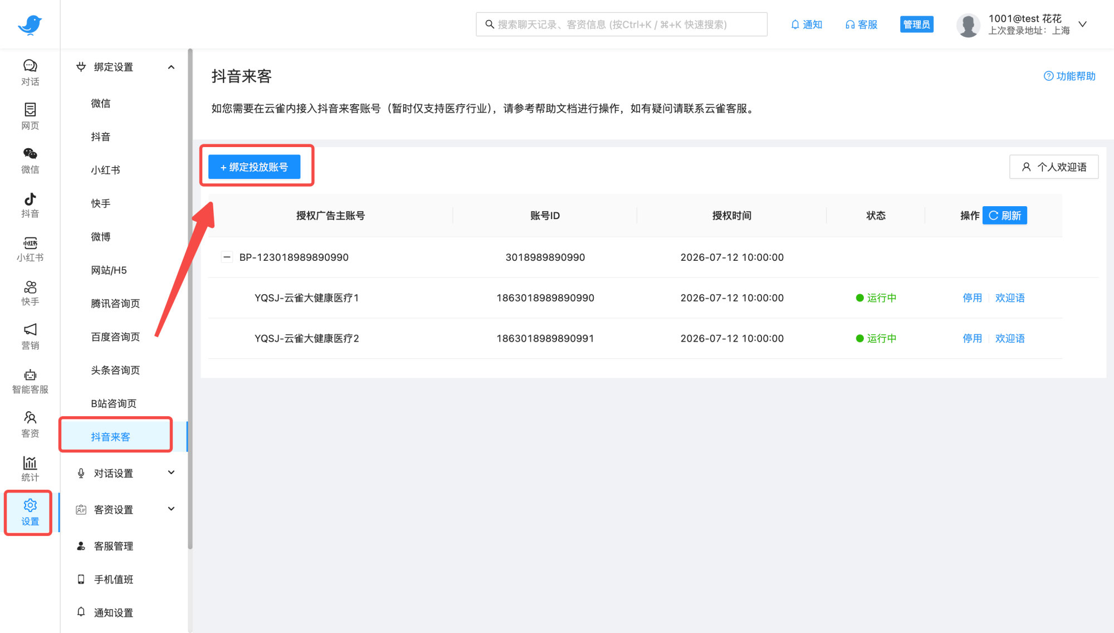Click account ID 1863018989890990
Screen dimensions: 1114x633
(545, 298)
